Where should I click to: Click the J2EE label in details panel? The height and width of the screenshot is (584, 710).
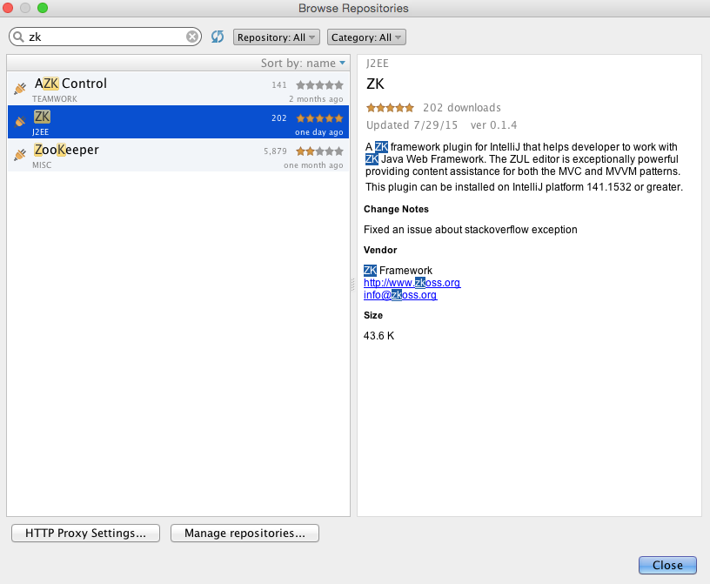[378, 64]
